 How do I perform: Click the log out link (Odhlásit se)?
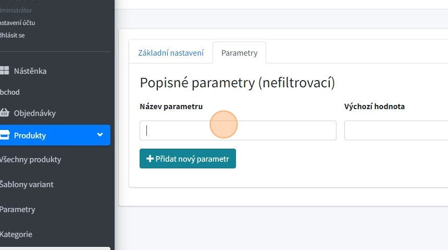pos(13,35)
